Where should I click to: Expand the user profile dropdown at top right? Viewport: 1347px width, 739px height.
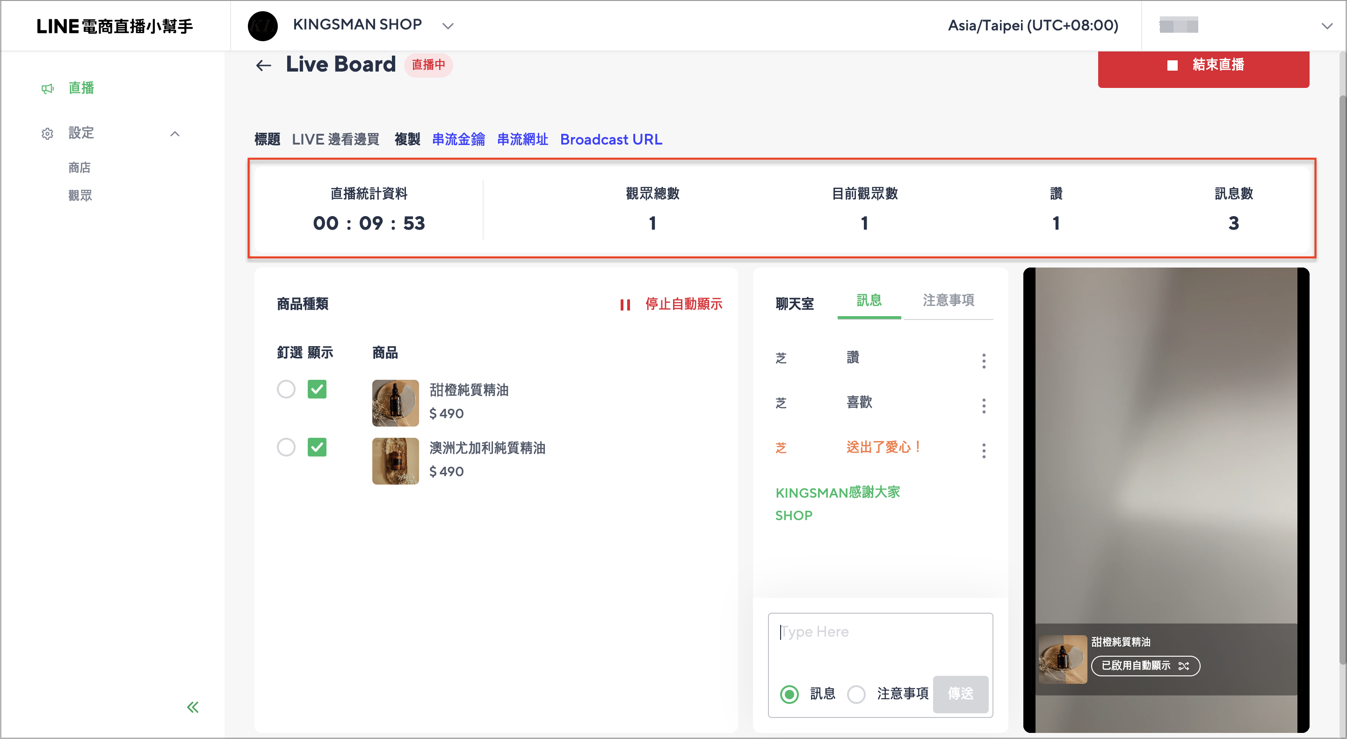(1326, 26)
